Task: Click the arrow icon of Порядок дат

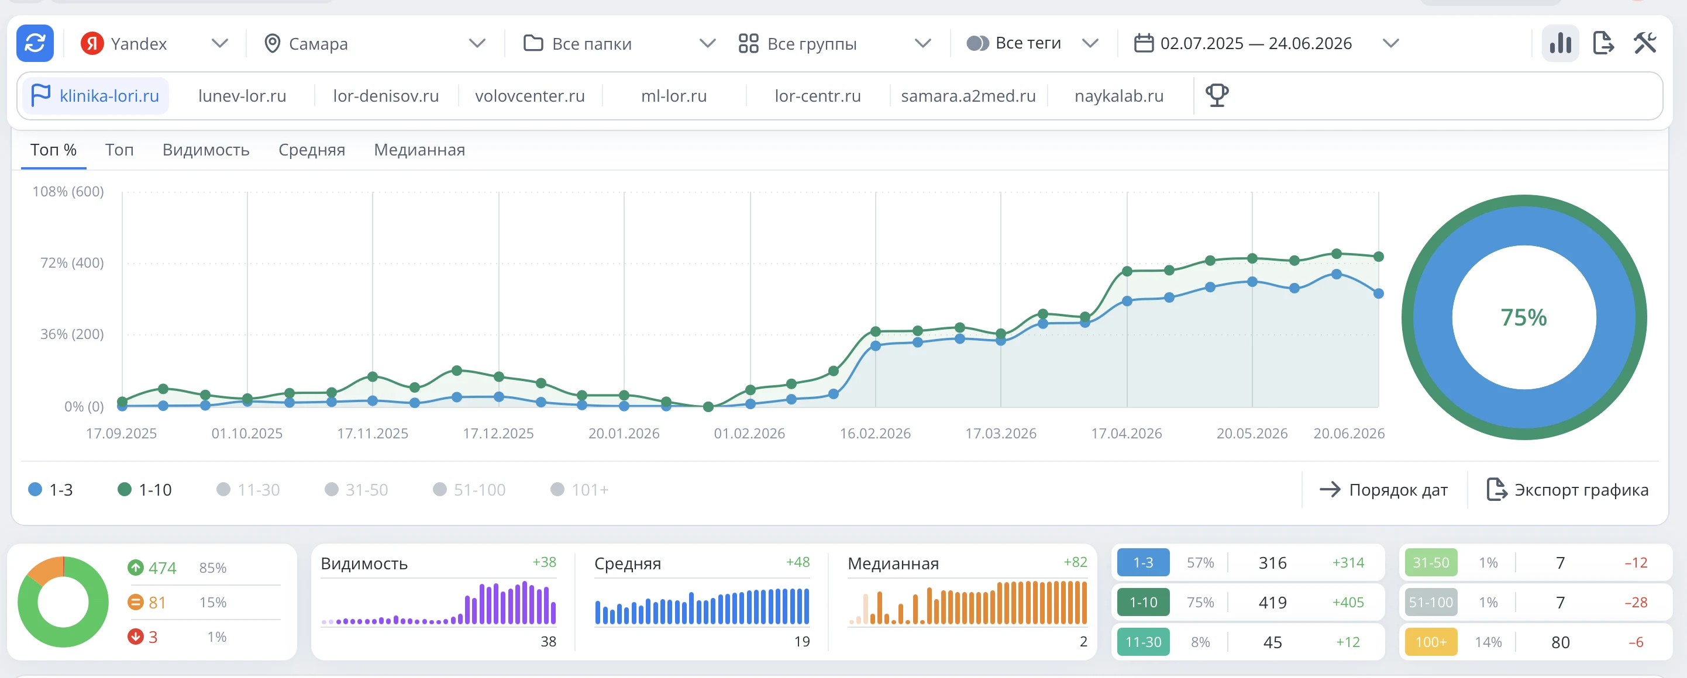Action: 1330,490
